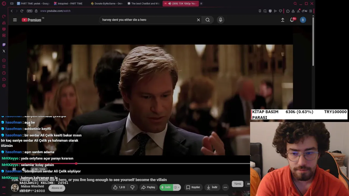This screenshot has width=349, height=196.
Task: Open browser extensions cube icon
Action: (x=288, y=11)
